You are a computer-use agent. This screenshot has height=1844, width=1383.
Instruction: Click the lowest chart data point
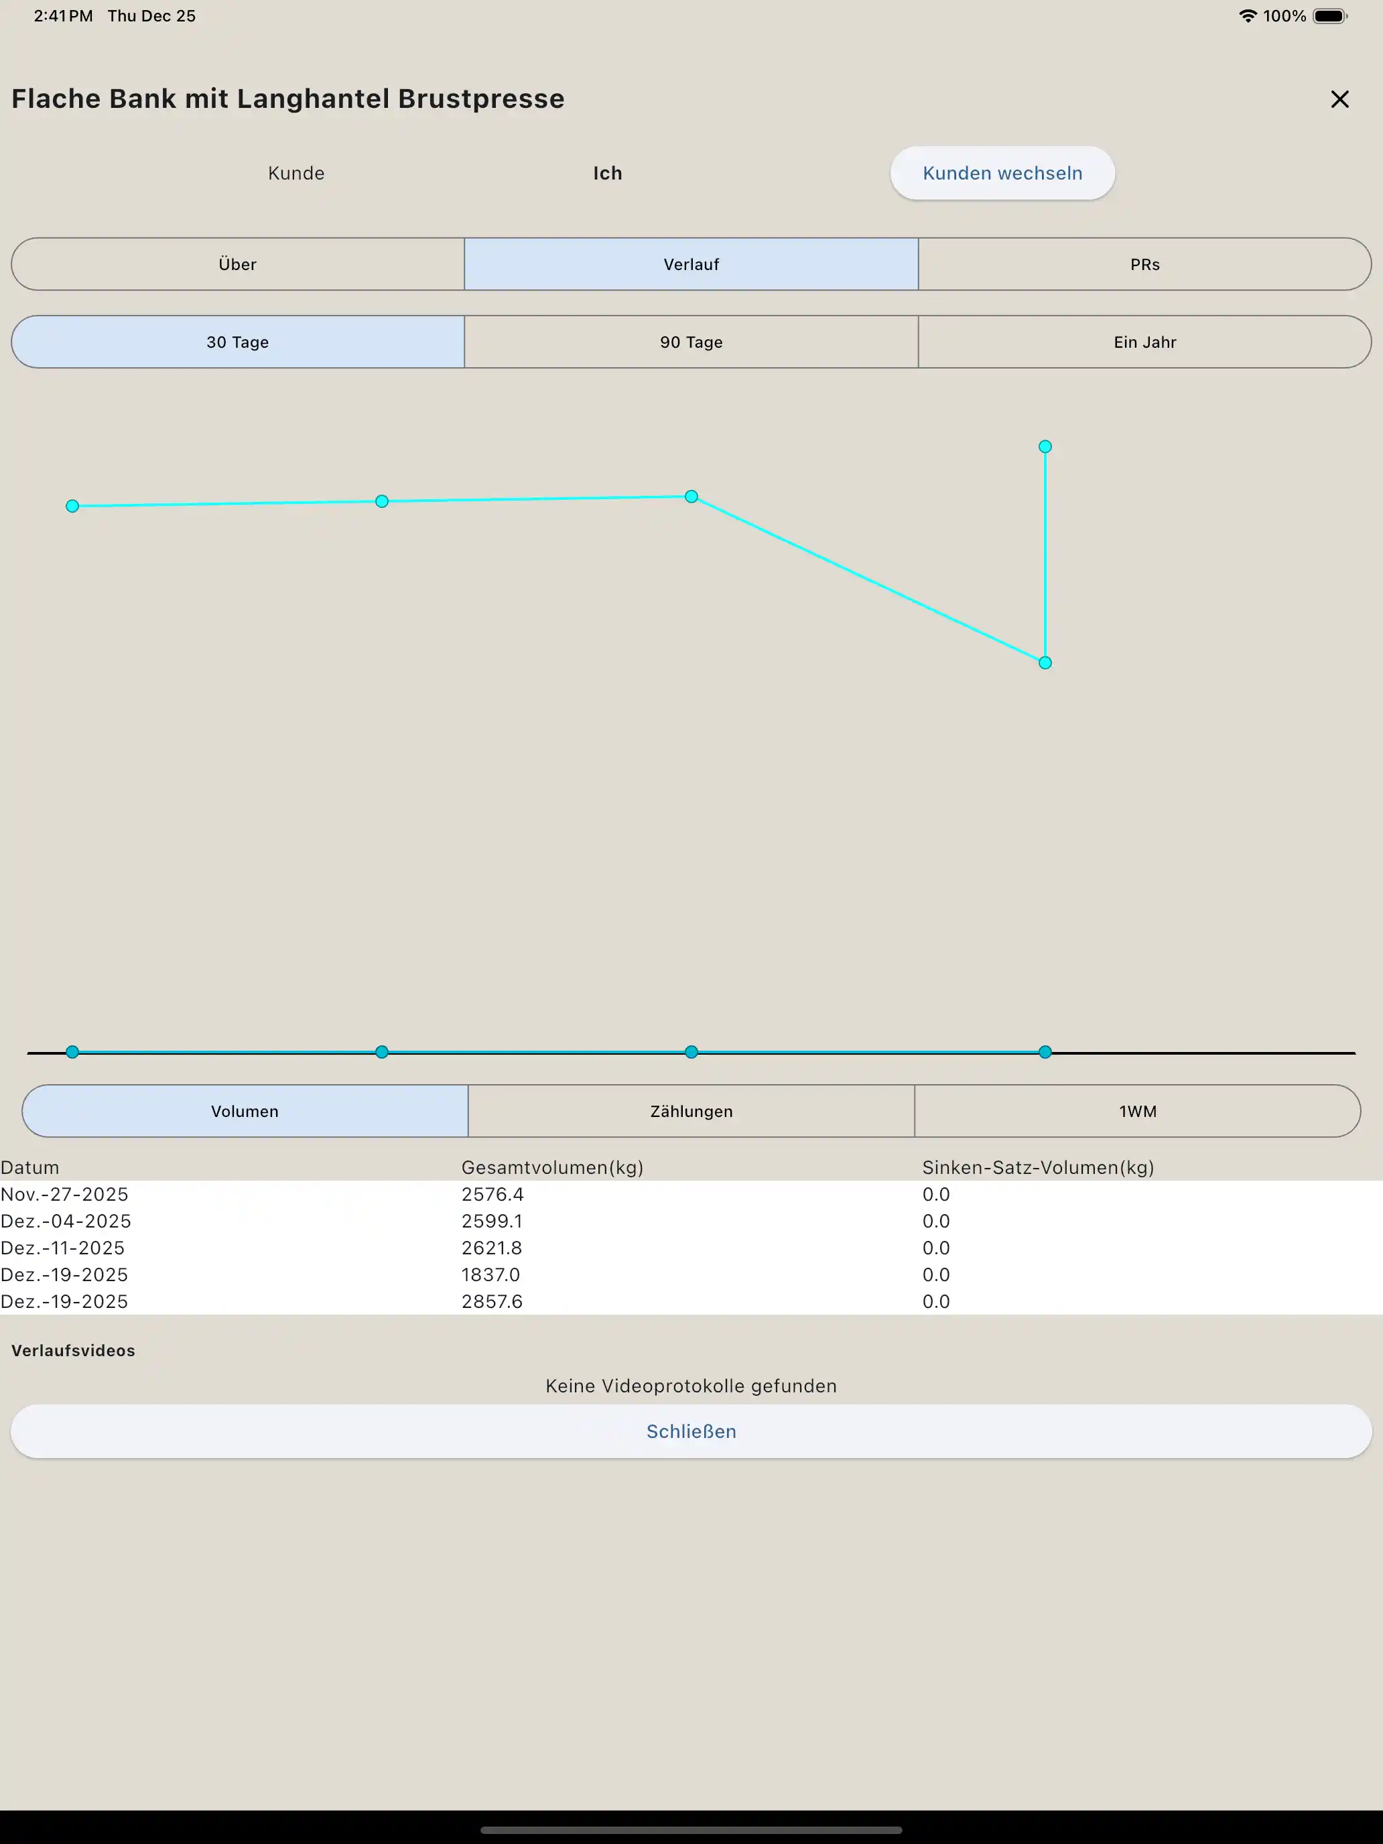(x=1045, y=663)
